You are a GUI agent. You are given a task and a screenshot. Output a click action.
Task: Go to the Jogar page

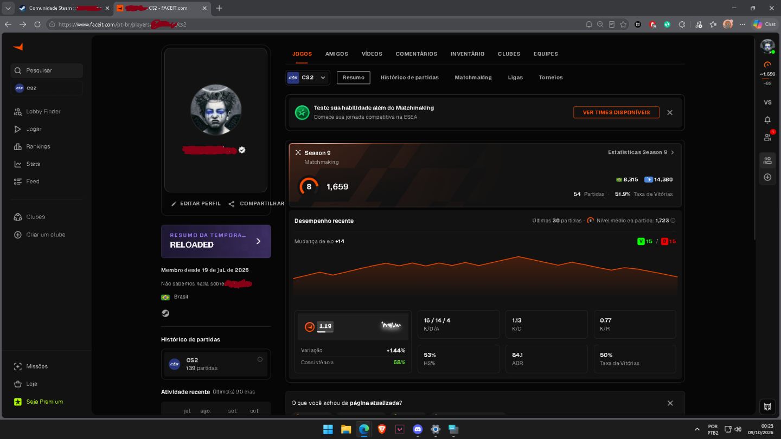click(28, 129)
